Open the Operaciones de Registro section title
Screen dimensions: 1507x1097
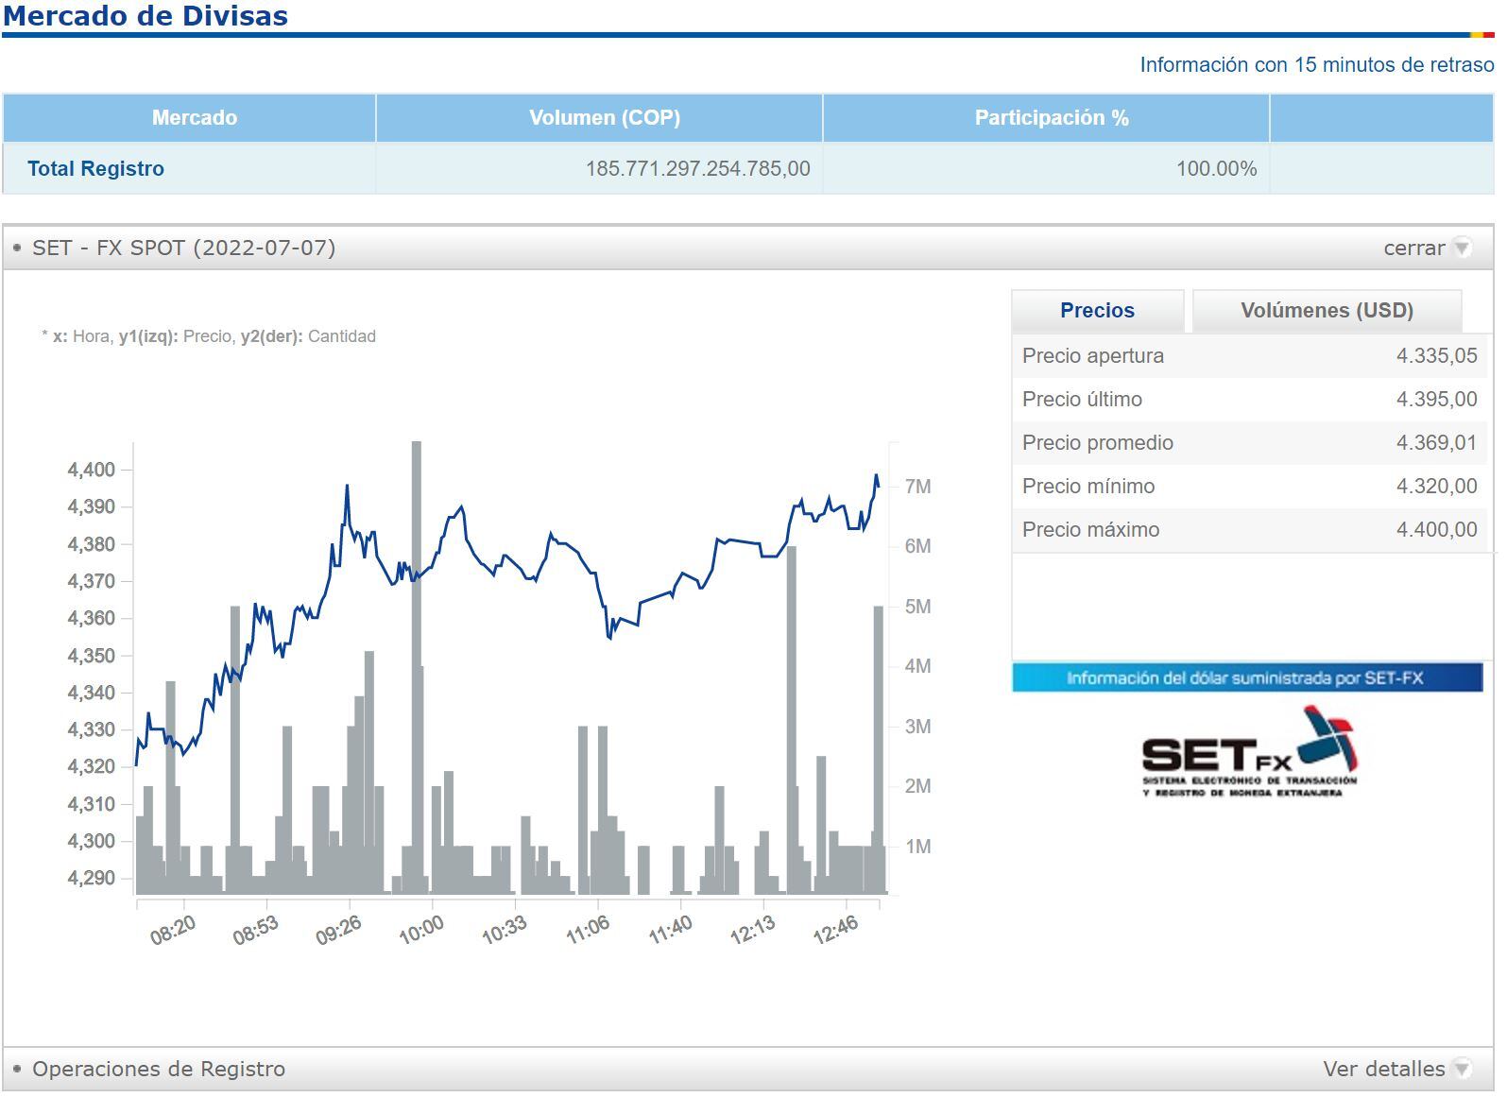(159, 1069)
